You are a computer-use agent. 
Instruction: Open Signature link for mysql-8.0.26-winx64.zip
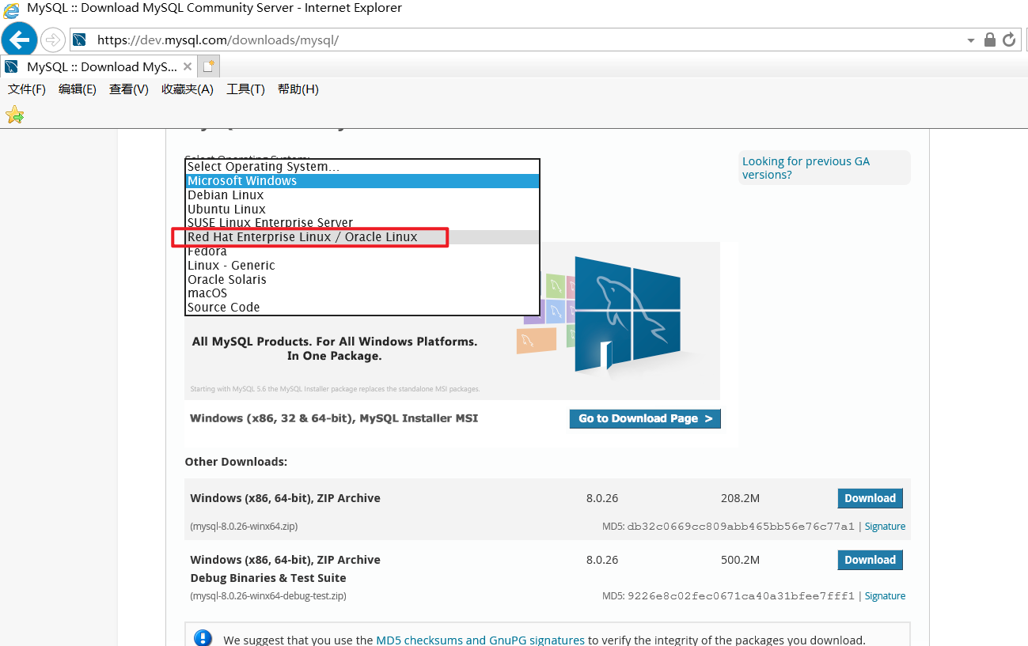coord(885,527)
